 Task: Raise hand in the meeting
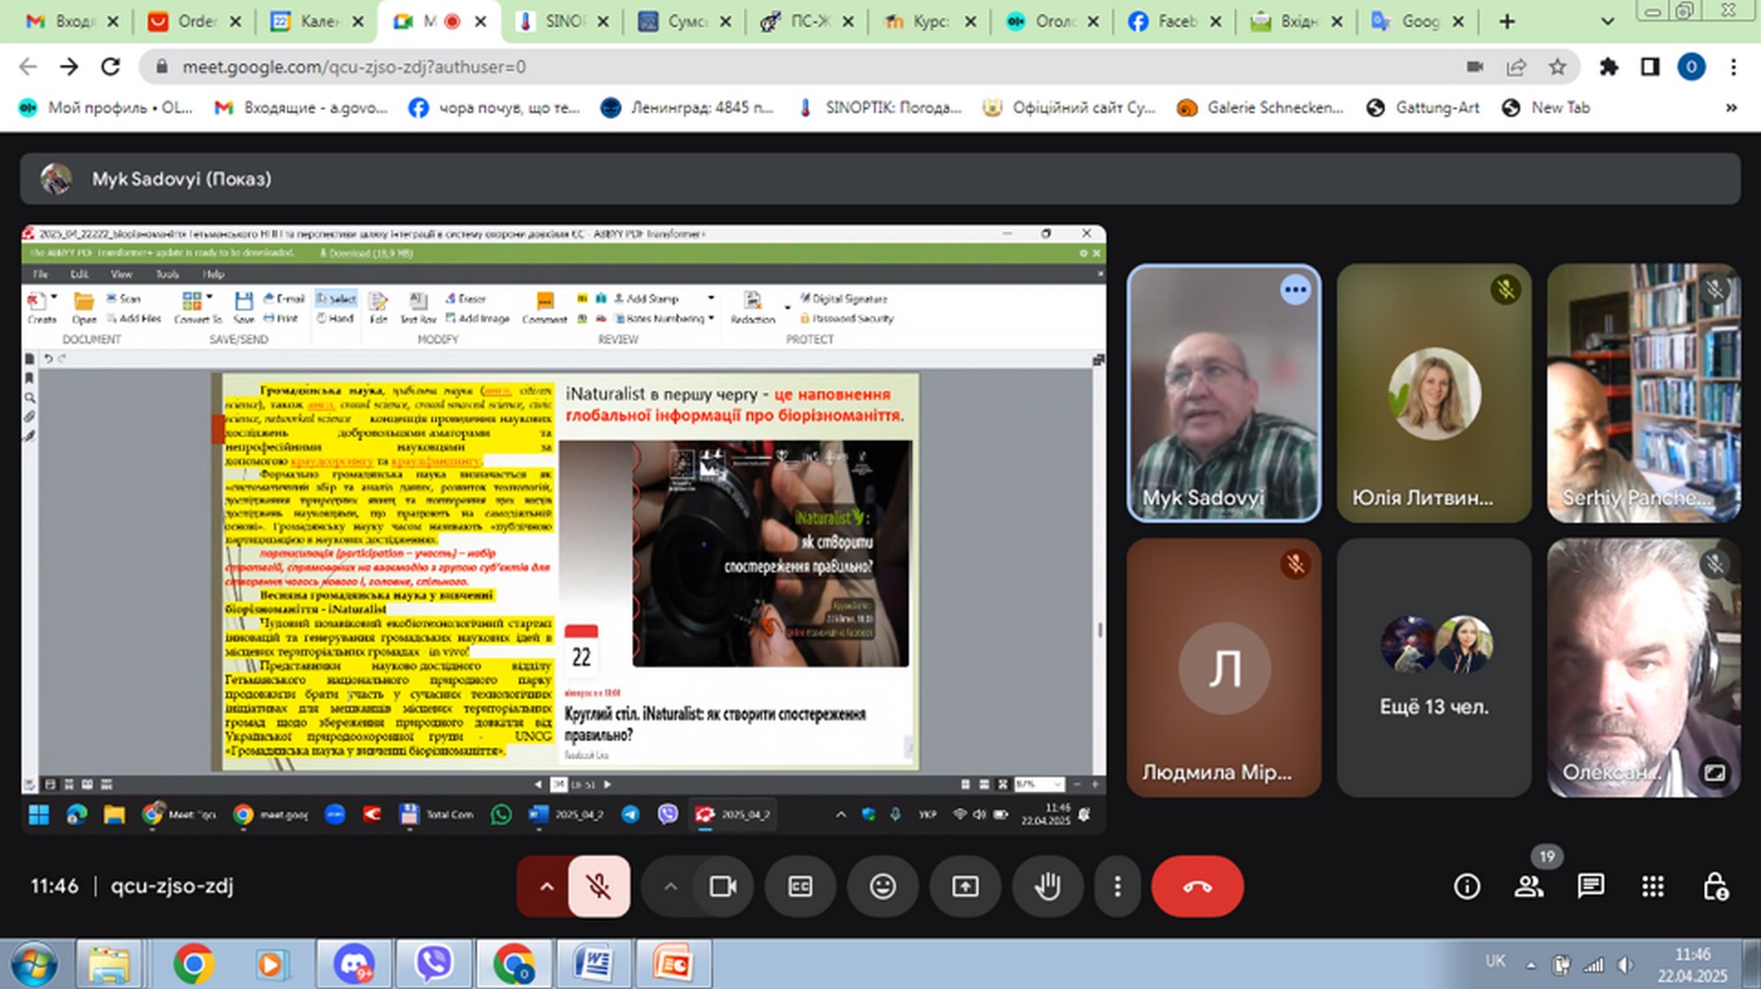1047,886
